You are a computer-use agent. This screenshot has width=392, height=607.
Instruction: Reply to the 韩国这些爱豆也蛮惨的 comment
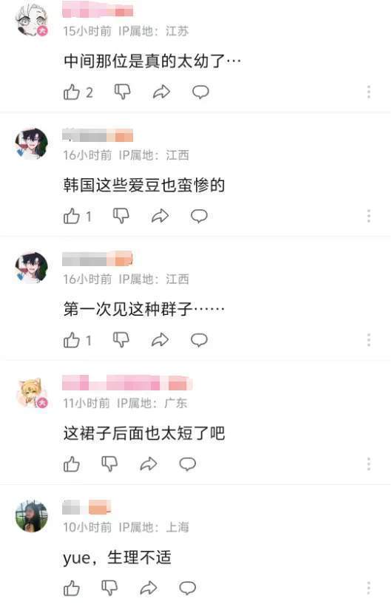point(199,216)
